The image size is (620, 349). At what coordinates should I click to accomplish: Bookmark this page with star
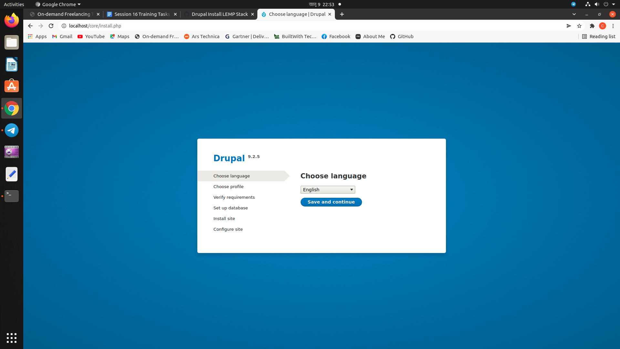coord(579,26)
